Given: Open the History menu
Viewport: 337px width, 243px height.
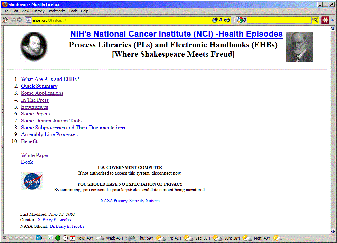Looking at the screenshot, I should (x=38, y=11).
